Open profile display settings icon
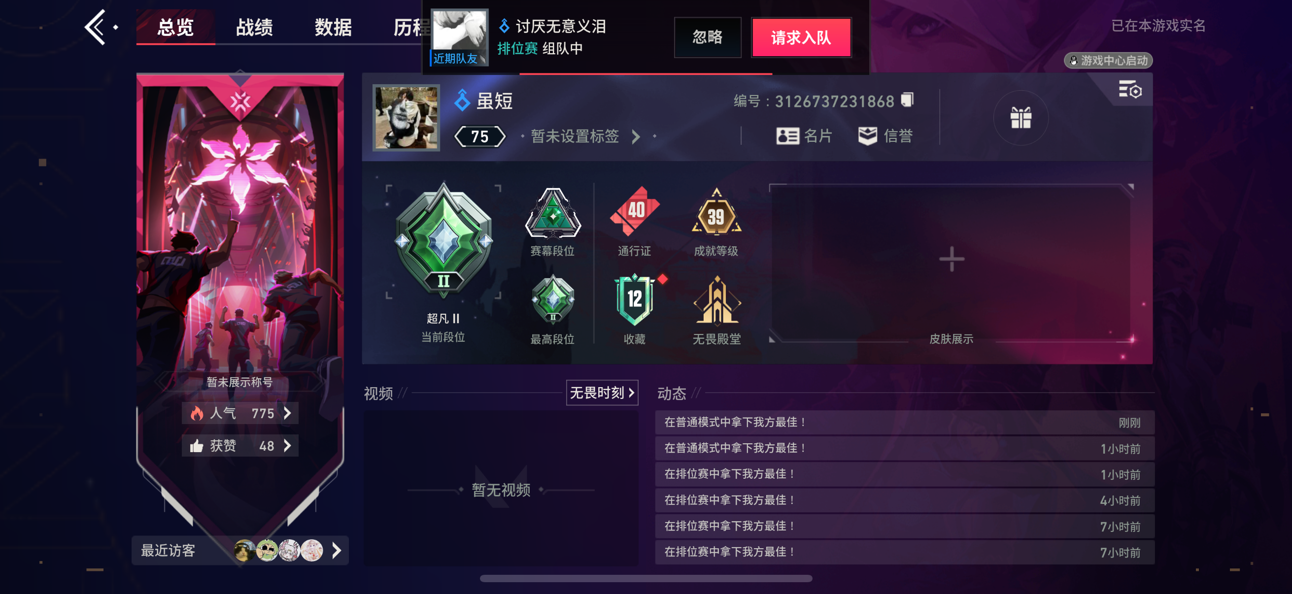 (1130, 90)
